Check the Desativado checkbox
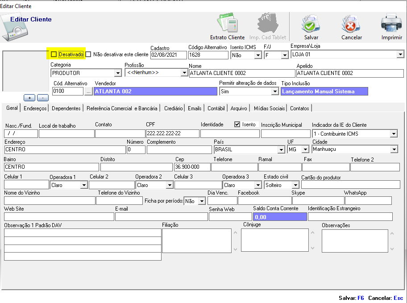The image size is (407, 303). [x=54, y=54]
